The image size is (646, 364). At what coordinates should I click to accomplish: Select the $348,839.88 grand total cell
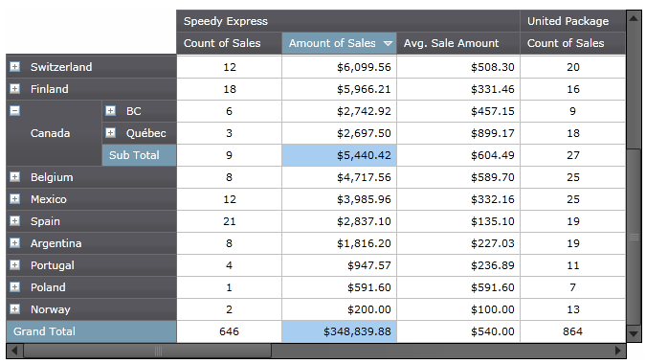(x=339, y=331)
